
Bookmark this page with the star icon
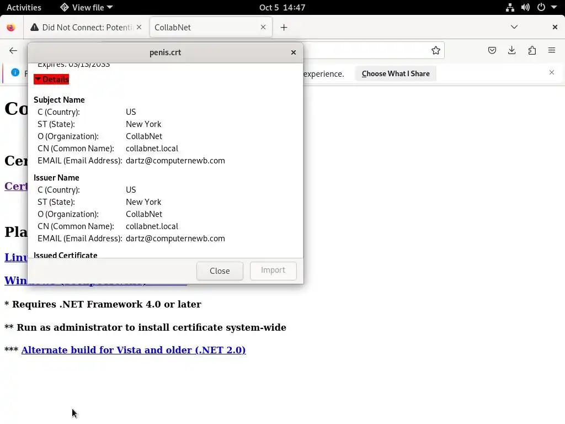point(436,50)
